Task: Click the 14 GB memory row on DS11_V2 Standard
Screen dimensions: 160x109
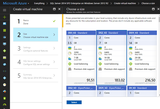Action: click(x=142, y=43)
